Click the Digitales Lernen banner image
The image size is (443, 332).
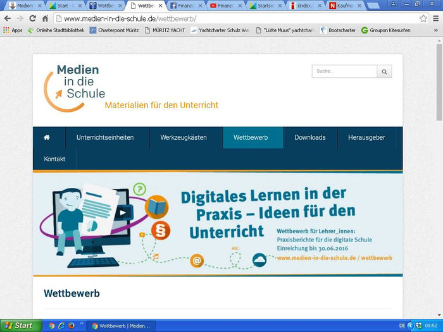pos(218,224)
